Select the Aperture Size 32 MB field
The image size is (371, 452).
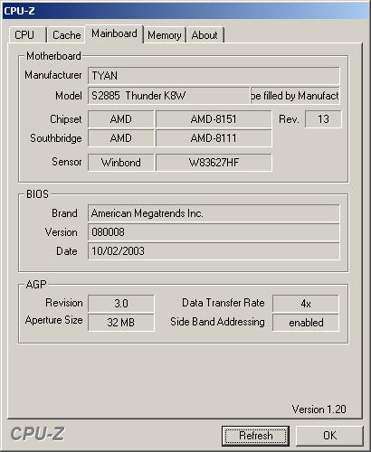121,323
